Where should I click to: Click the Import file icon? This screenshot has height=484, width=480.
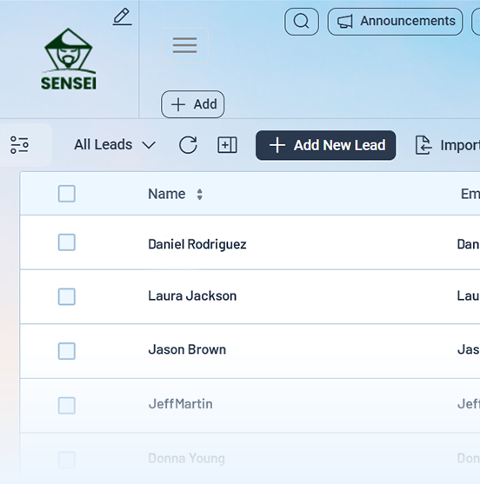[x=423, y=145]
